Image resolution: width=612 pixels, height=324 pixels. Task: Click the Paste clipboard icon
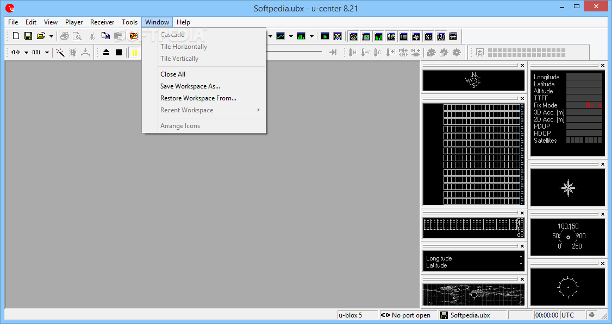(118, 36)
